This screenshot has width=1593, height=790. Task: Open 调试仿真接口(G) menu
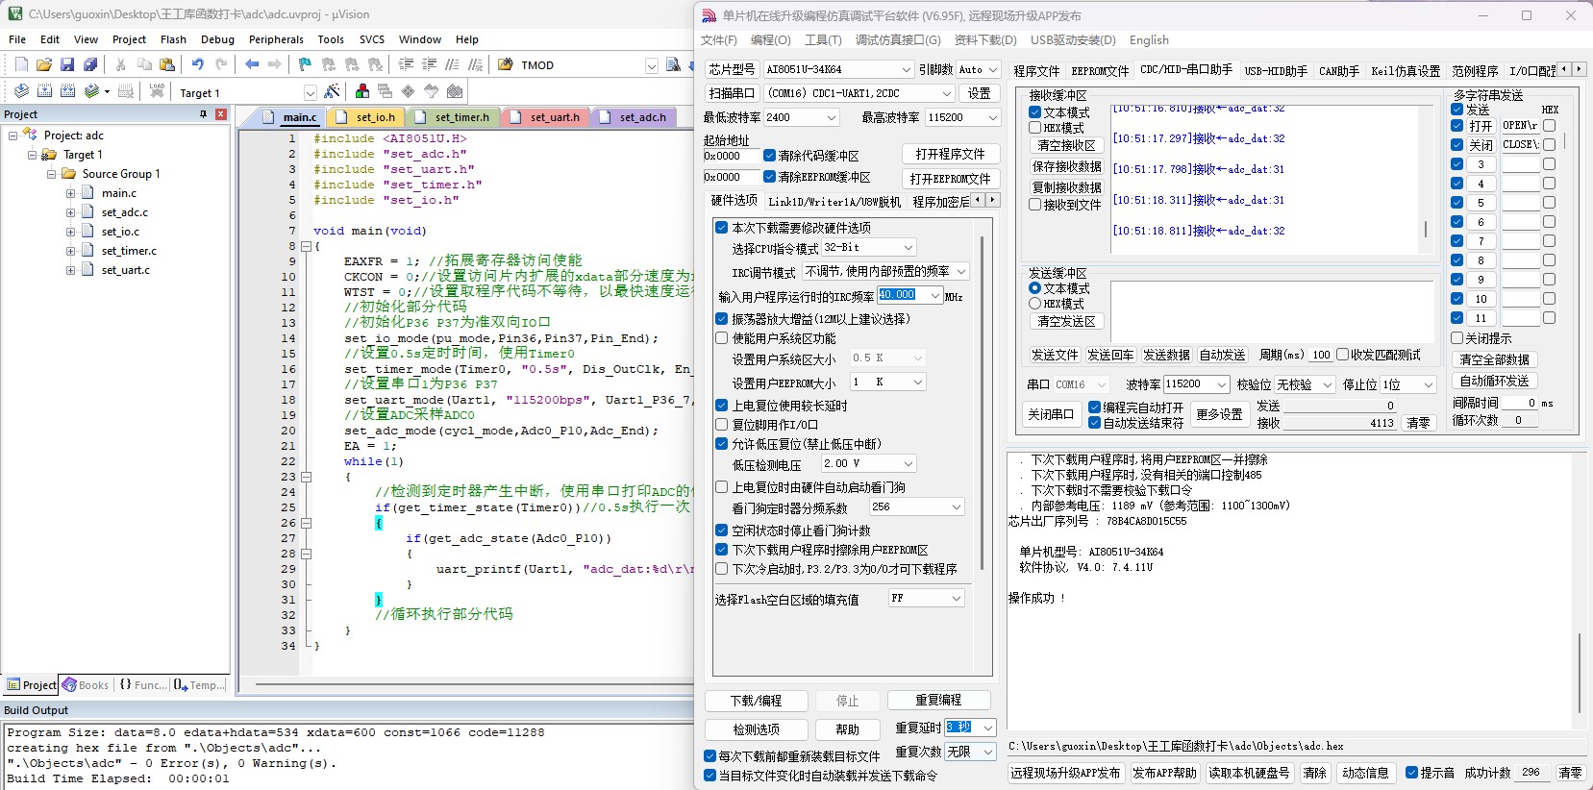click(898, 39)
